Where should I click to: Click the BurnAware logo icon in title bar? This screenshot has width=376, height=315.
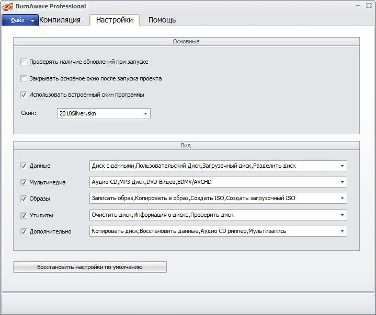pyautogui.click(x=7, y=7)
